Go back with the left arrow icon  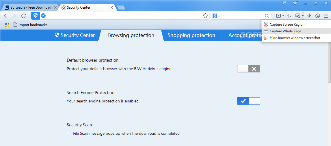(x=6, y=16)
